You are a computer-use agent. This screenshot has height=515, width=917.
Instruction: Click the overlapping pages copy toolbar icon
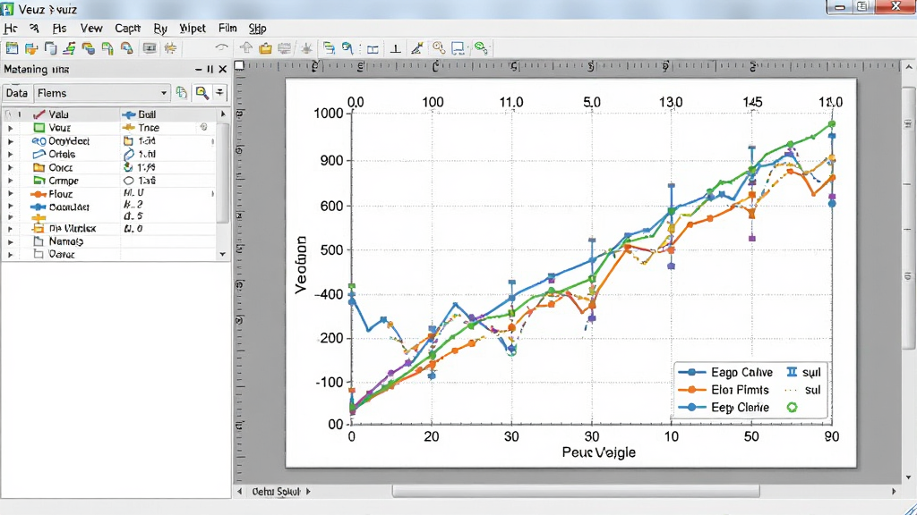pyautogui.click(x=51, y=48)
